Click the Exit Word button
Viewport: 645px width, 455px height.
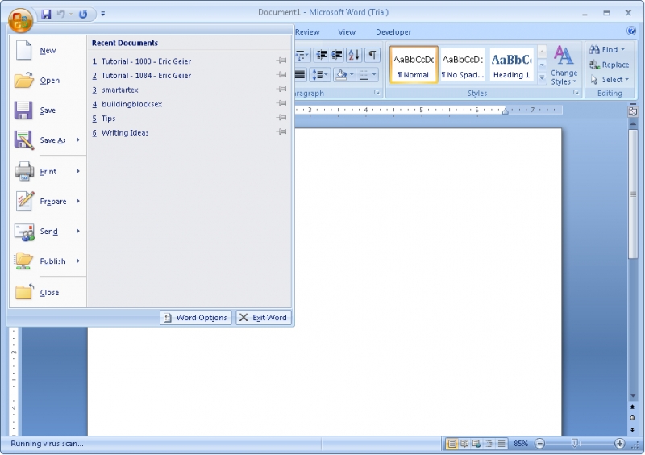pos(263,318)
